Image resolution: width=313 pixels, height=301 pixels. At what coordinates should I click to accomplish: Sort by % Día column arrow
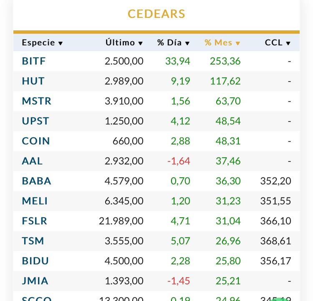(187, 43)
